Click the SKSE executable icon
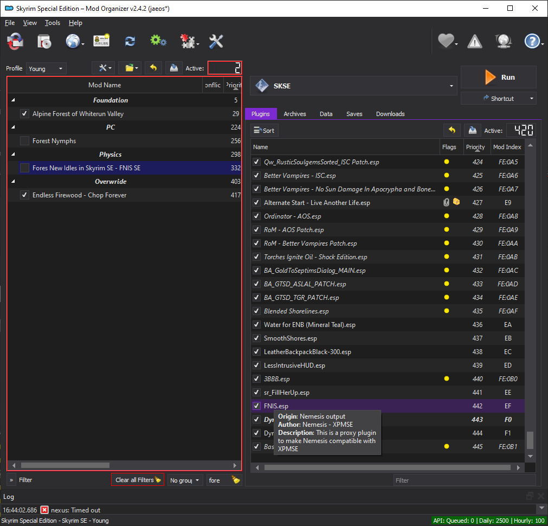548x526 pixels. coord(262,86)
